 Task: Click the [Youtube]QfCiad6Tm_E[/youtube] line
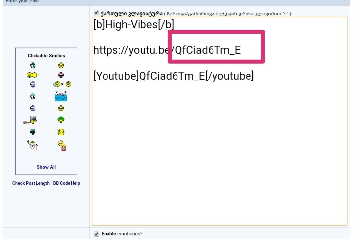[174, 76]
